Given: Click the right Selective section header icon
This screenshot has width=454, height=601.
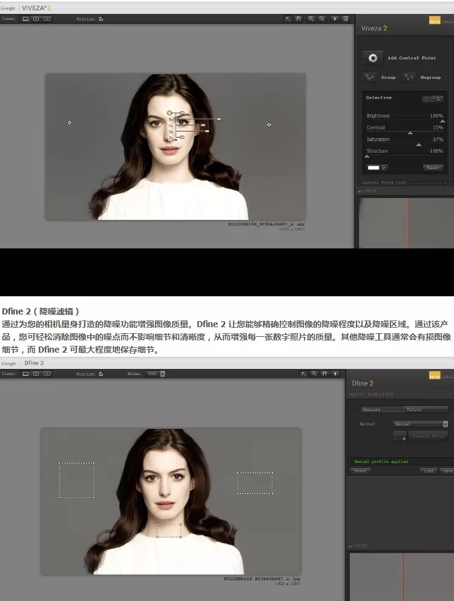Looking at the screenshot, I should coord(438,99).
